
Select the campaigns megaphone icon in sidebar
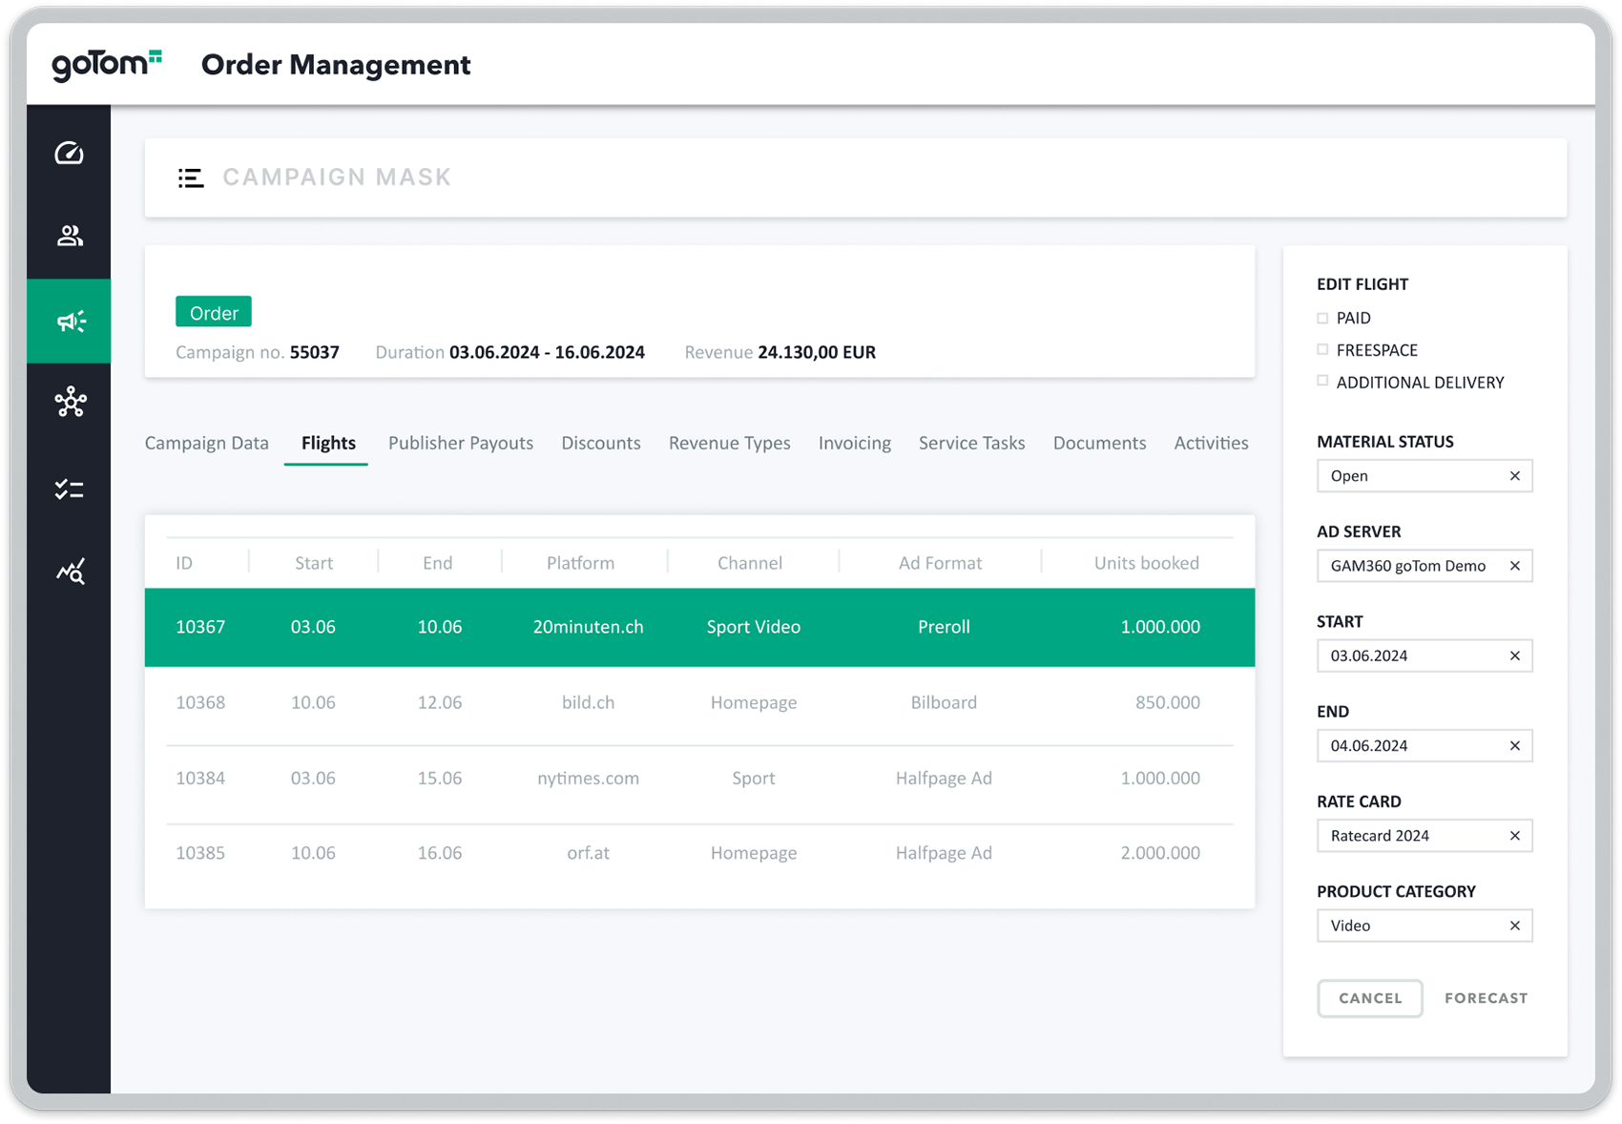tap(69, 322)
